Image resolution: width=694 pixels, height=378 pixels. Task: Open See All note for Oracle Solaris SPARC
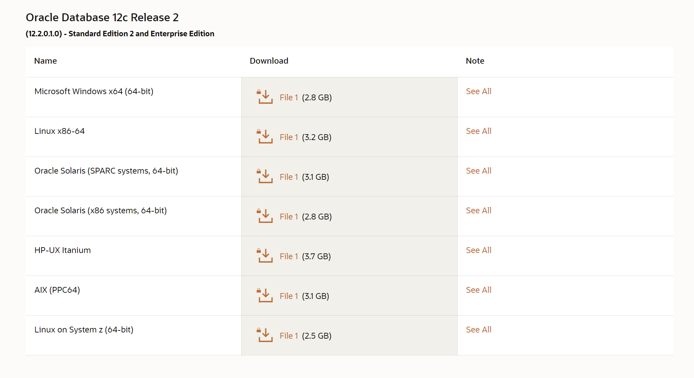479,171
